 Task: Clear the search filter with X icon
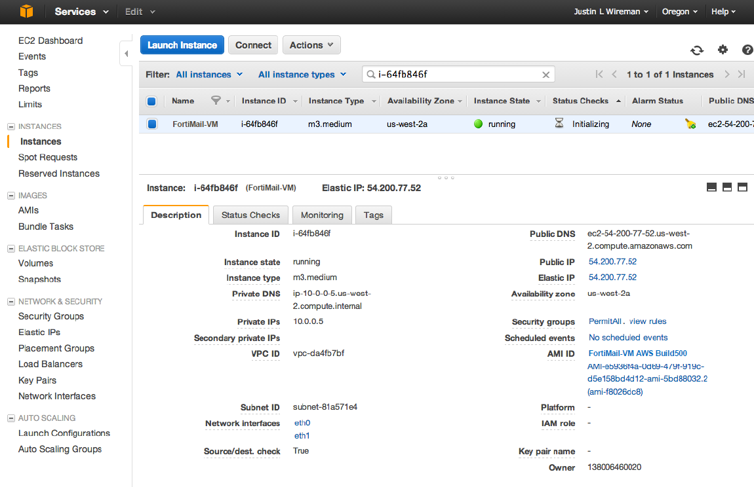coord(546,75)
